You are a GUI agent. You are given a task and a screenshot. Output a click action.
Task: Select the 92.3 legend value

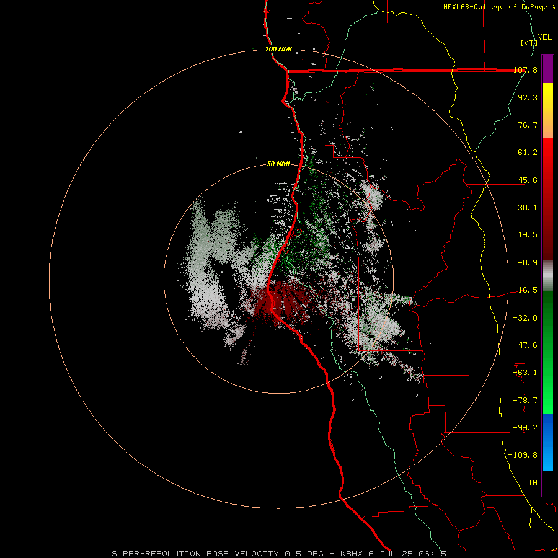pos(528,97)
